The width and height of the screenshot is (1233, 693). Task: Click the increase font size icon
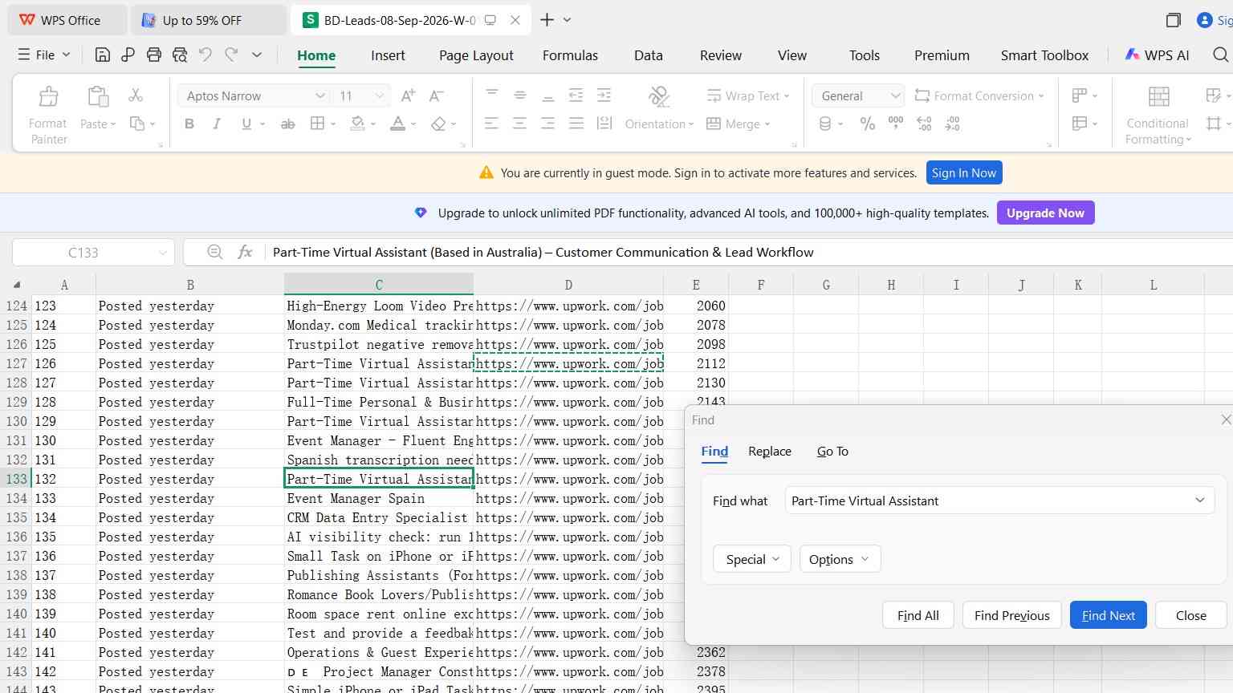pos(408,95)
